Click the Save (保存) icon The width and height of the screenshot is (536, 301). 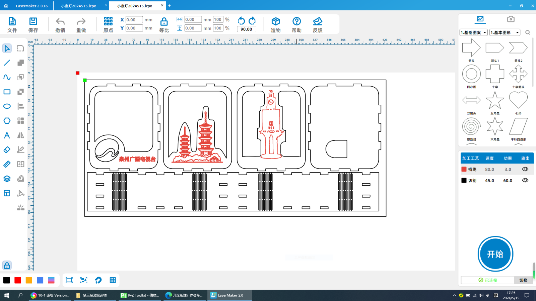[33, 22]
